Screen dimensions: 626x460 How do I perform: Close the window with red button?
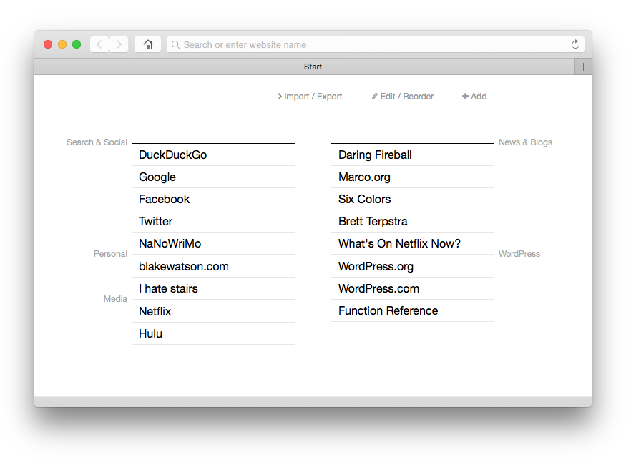(48, 44)
